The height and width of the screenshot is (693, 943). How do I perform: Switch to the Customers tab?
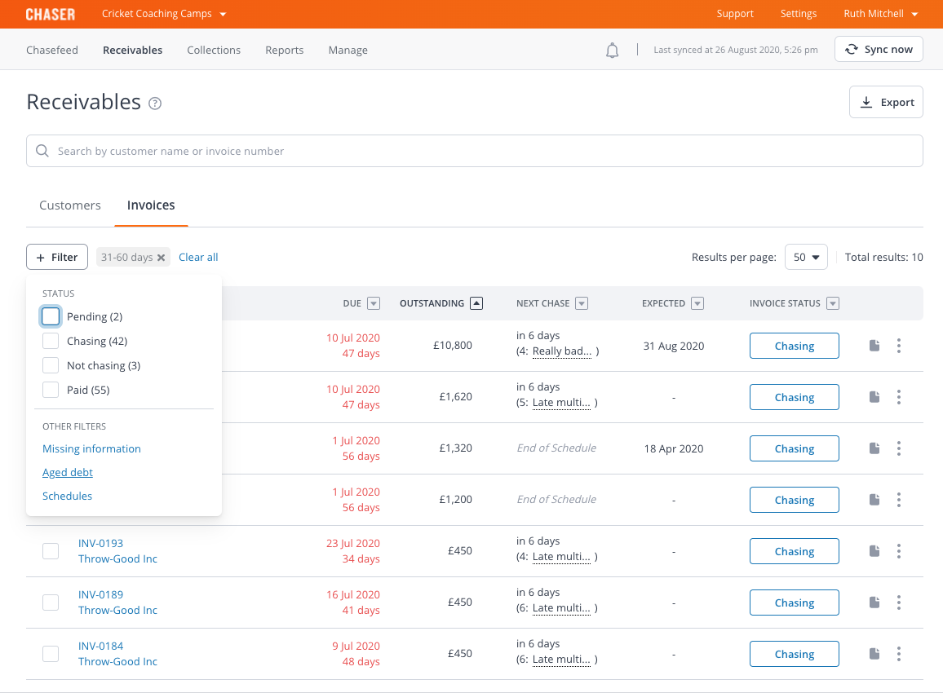pyautogui.click(x=70, y=205)
